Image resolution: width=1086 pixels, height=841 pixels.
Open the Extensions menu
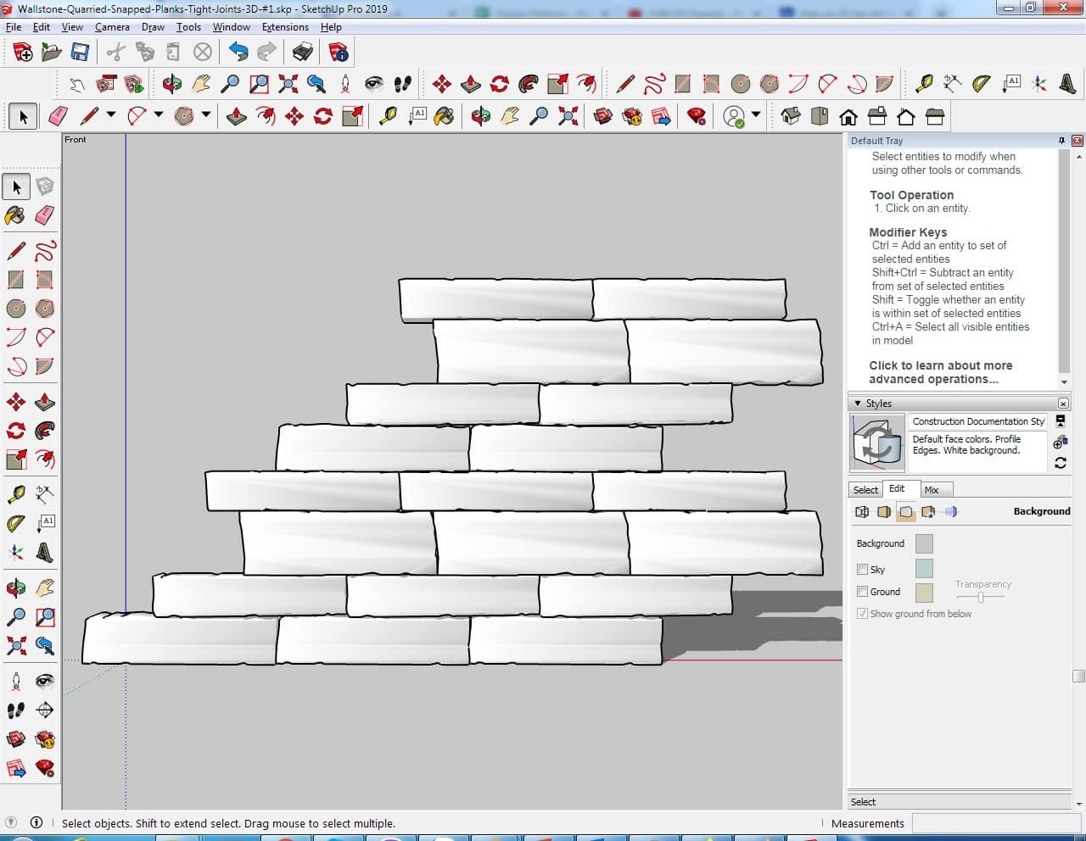(x=285, y=27)
